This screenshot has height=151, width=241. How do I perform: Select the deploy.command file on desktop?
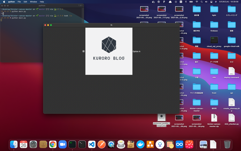(232, 73)
